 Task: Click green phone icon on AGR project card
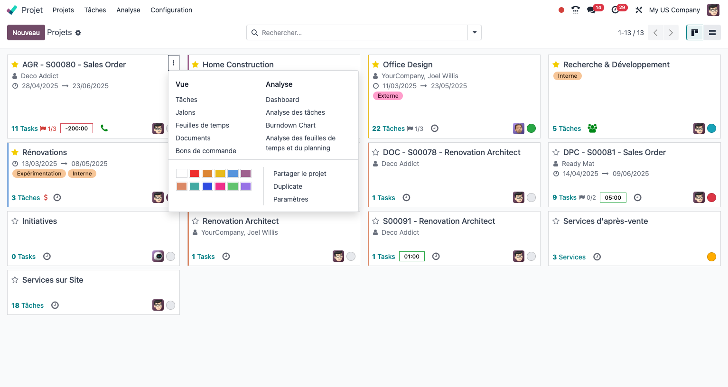click(104, 128)
